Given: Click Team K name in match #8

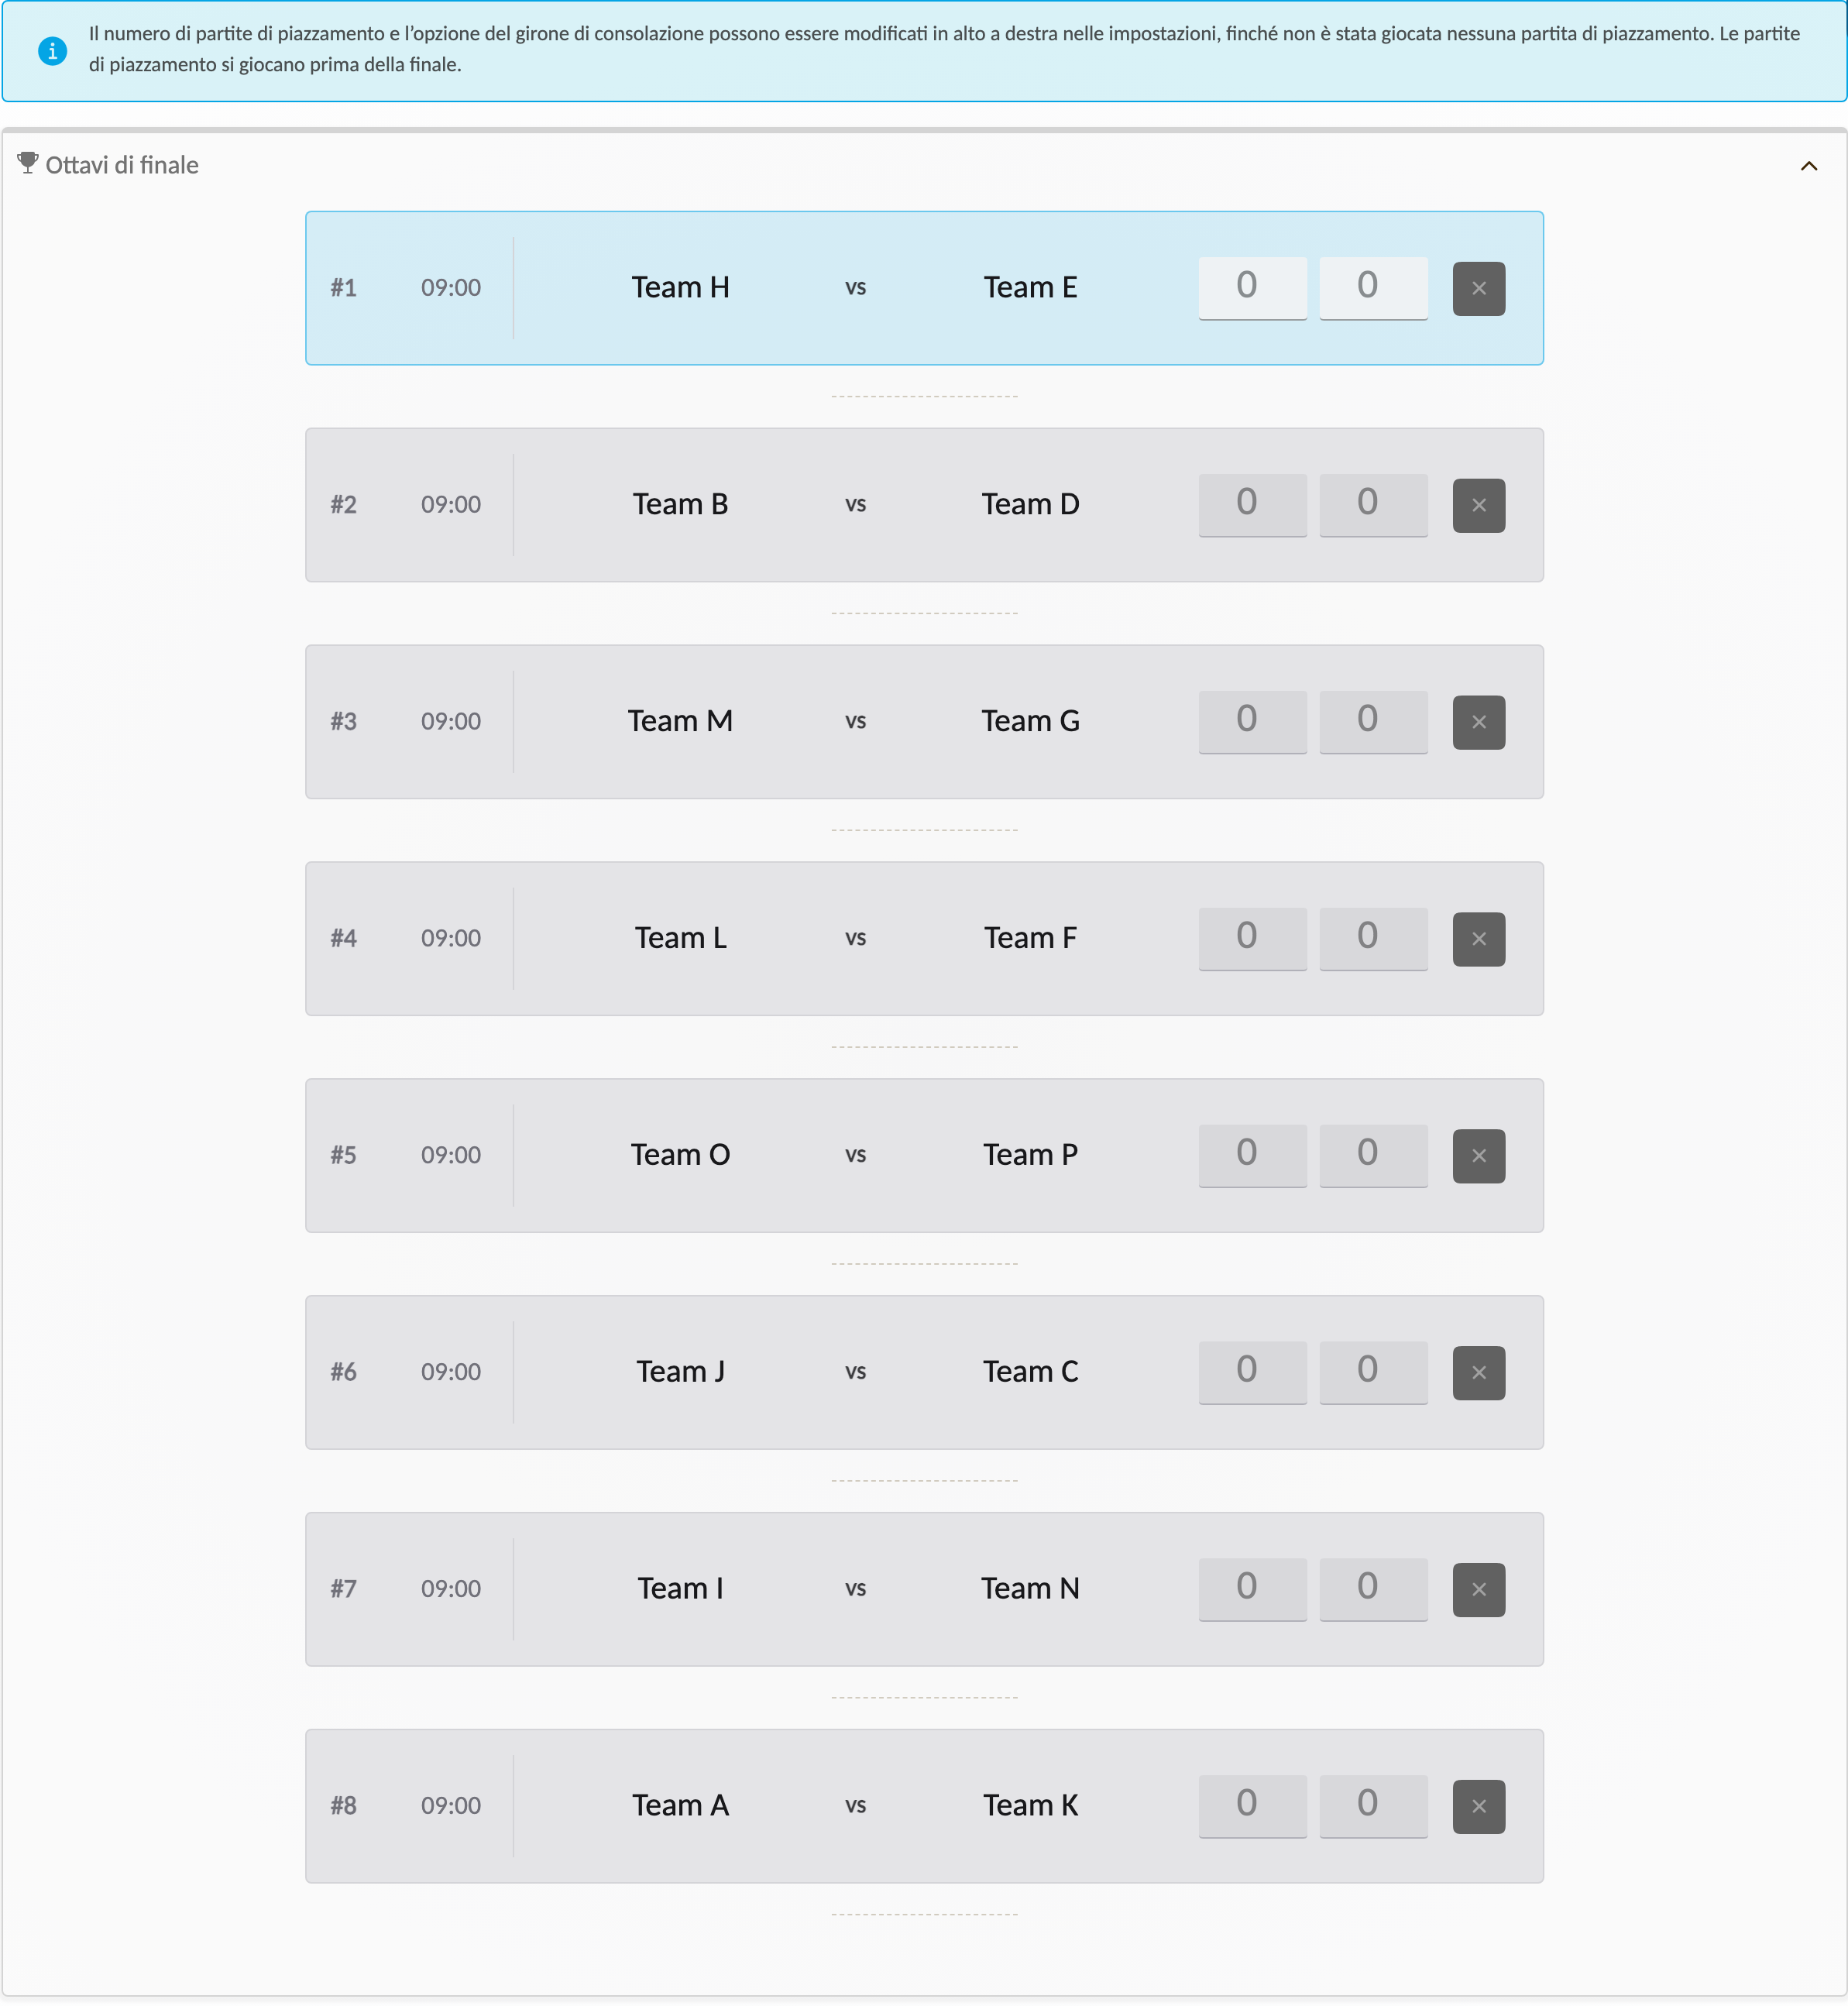Looking at the screenshot, I should pos(1030,1806).
